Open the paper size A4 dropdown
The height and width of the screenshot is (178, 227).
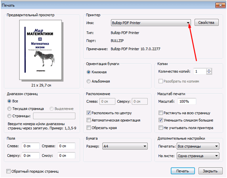tap(124, 146)
